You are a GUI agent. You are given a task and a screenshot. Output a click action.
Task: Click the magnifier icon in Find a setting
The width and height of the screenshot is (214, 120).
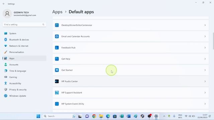click(43, 24)
